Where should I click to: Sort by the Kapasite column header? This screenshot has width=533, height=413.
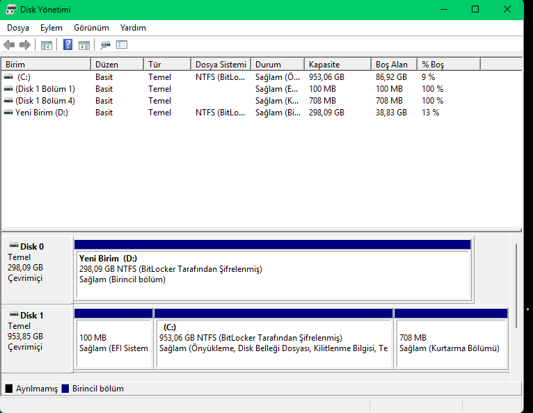(338, 65)
